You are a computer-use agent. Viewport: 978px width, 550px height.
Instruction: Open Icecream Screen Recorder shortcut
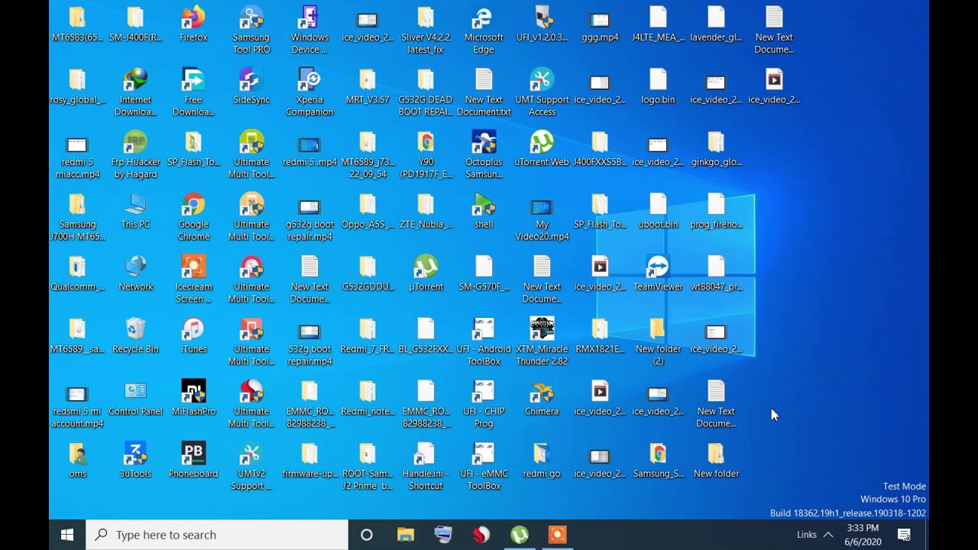(193, 280)
